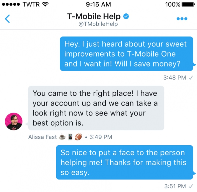Tap the Alissa Fast agent name label
197x192 pixels.
point(43,137)
